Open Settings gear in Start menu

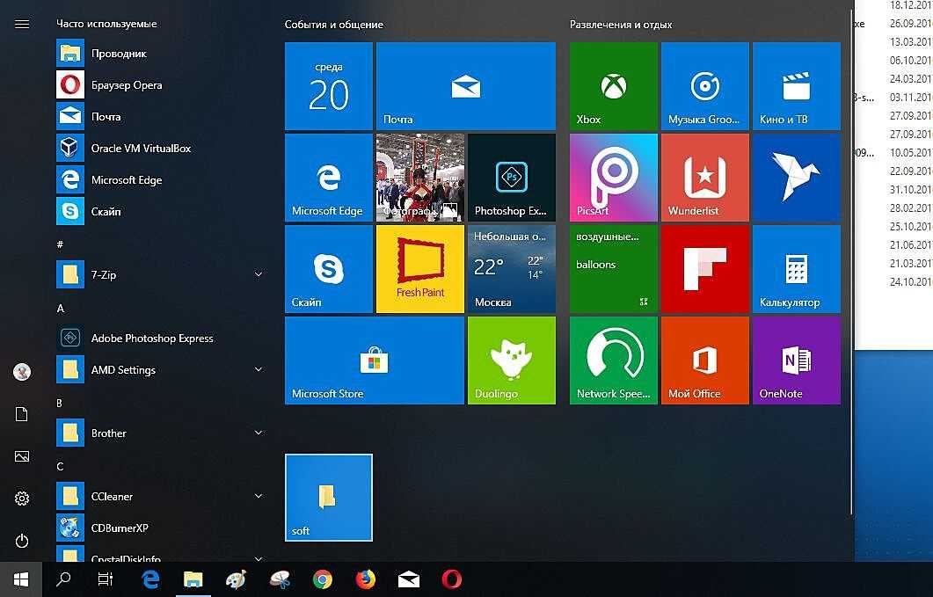(22, 499)
